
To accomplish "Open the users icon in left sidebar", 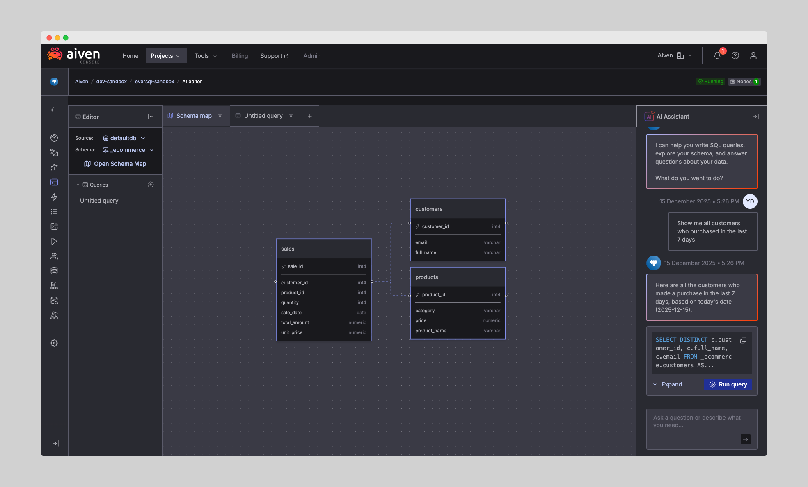I will tap(54, 256).
